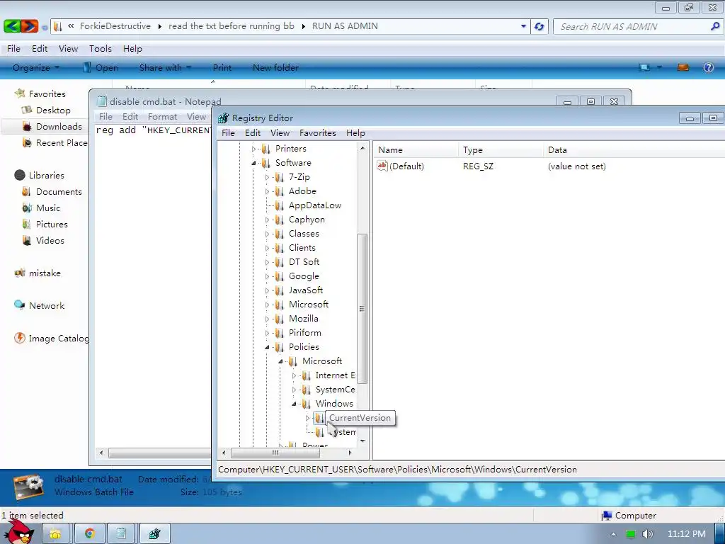
Task: Open Registry Editor Help menu
Action: 355,132
